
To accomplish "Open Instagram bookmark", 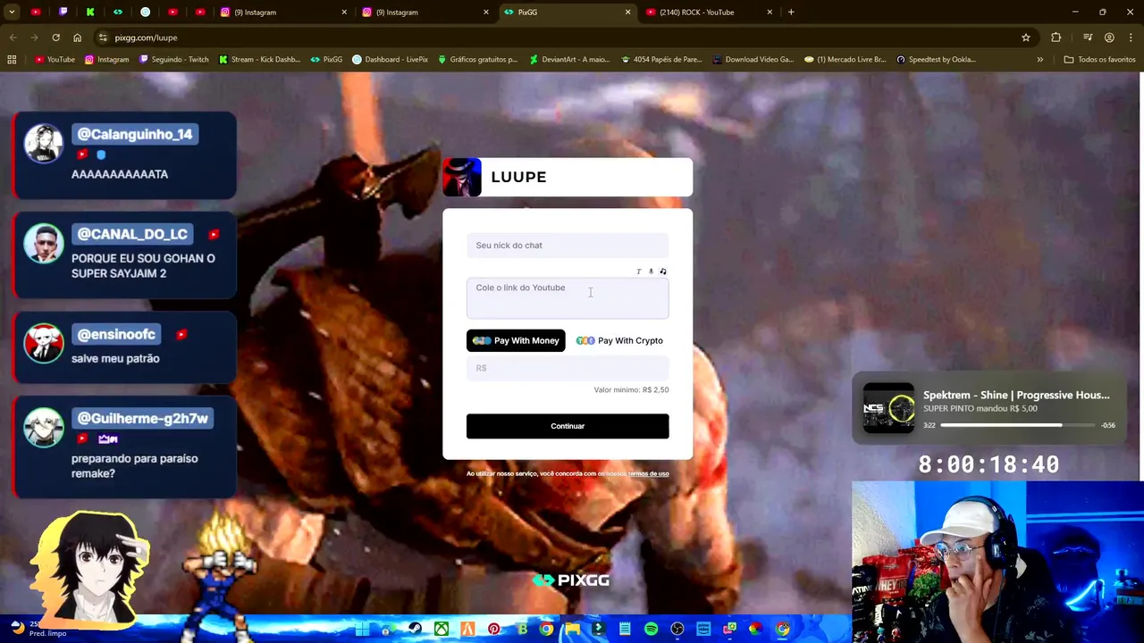I will (106, 60).
